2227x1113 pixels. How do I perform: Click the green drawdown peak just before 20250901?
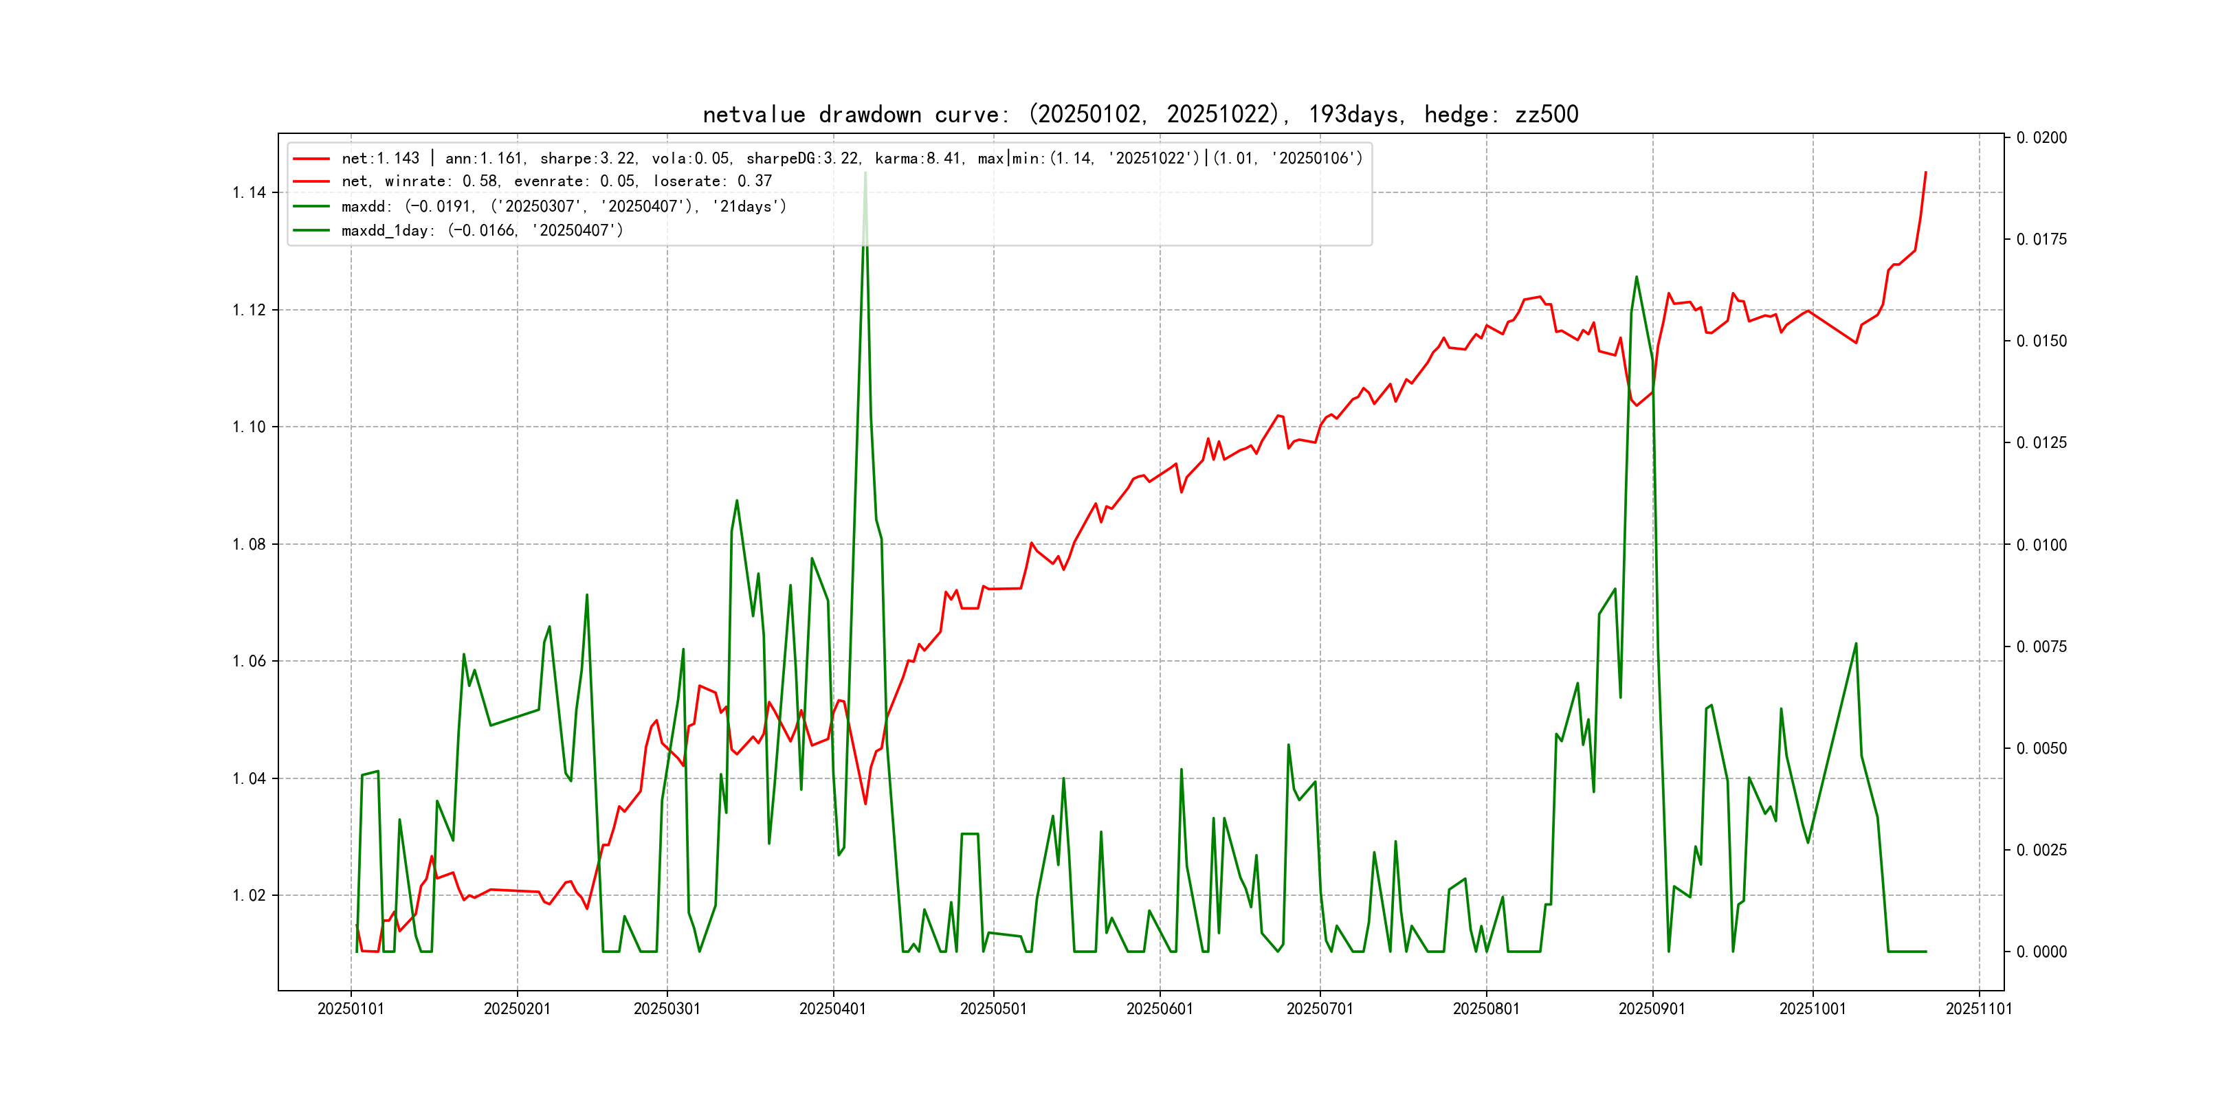[1637, 278]
